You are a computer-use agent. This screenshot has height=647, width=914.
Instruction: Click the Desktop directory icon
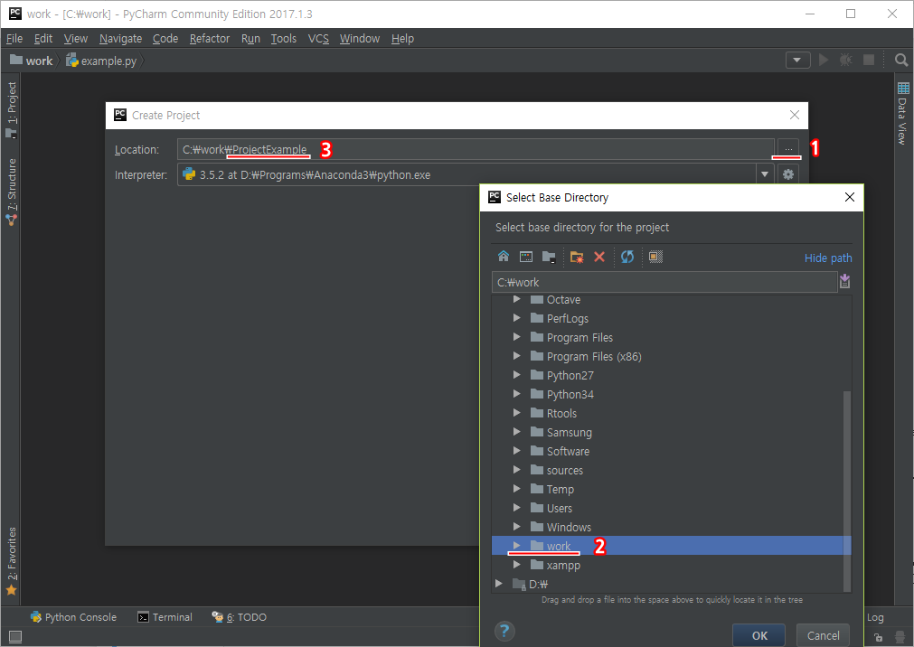tap(526, 258)
